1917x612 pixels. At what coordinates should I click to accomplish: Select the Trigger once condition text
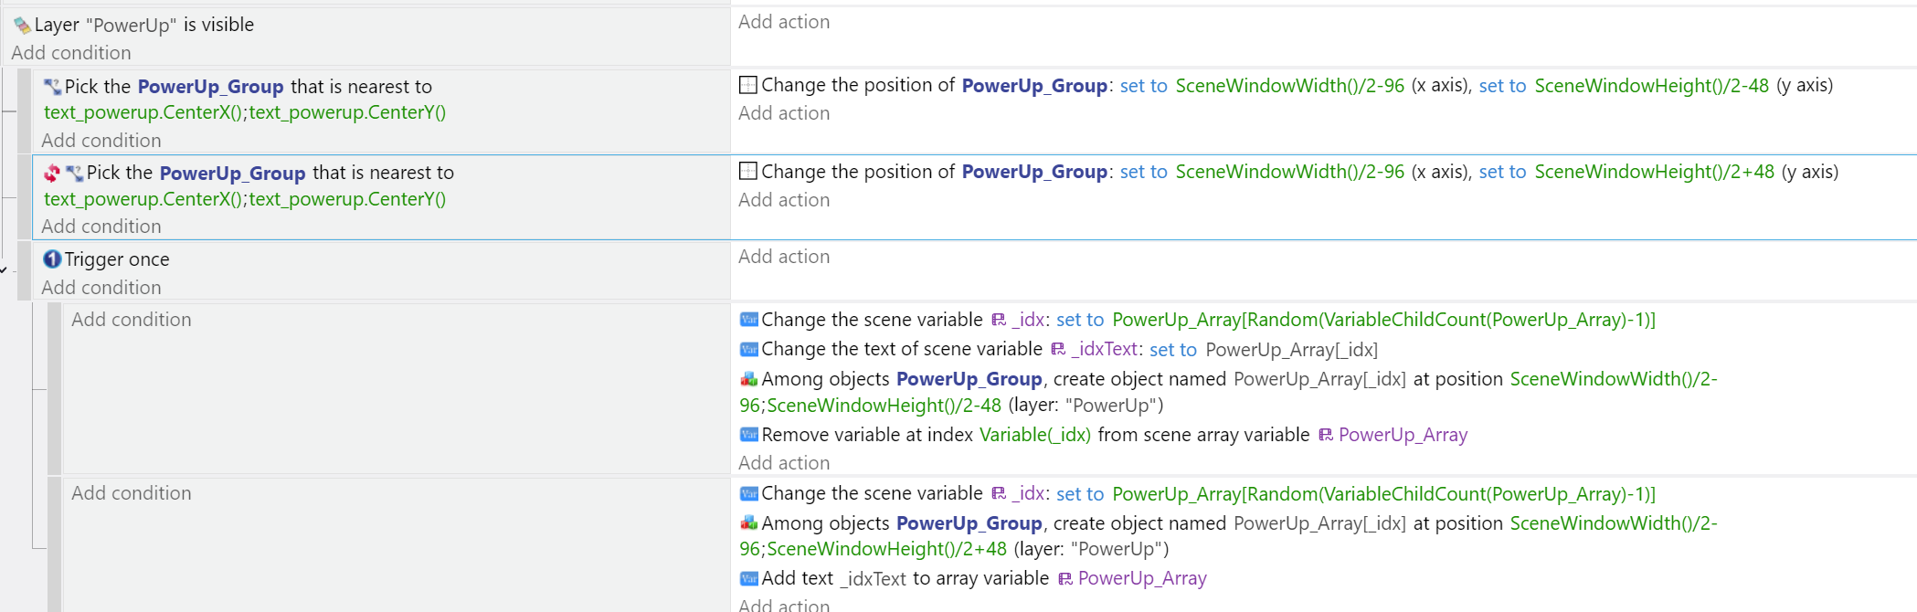click(117, 259)
